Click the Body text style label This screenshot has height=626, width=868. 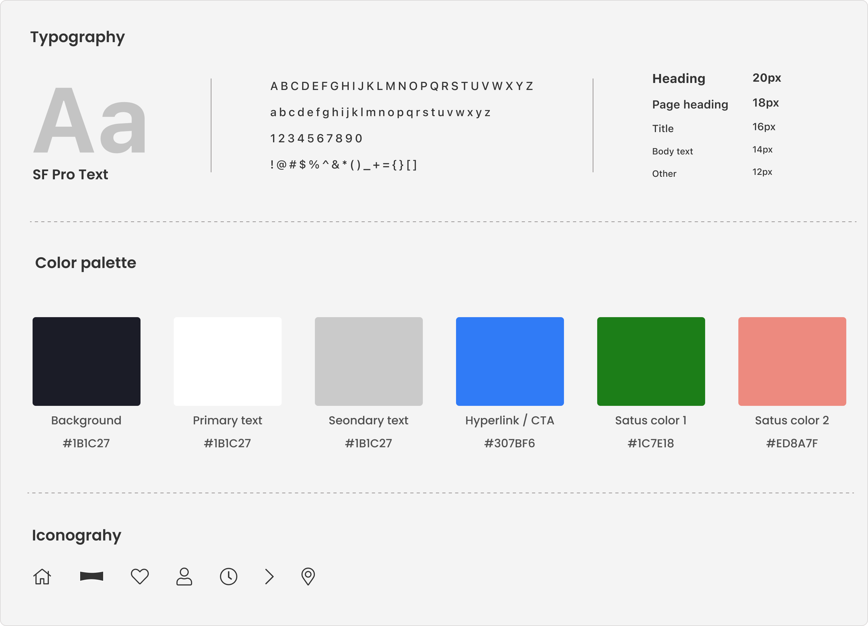(x=673, y=152)
